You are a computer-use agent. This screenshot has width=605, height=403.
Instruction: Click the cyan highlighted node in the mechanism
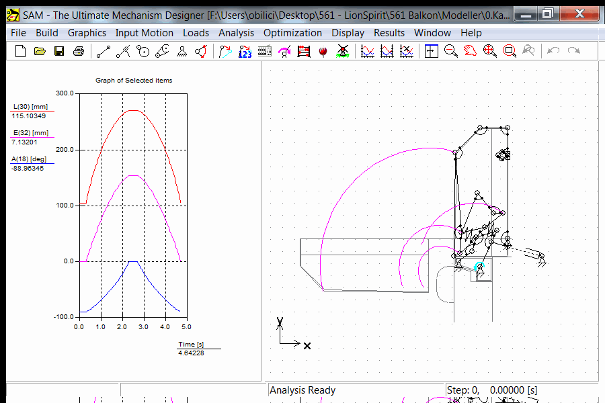point(479,267)
